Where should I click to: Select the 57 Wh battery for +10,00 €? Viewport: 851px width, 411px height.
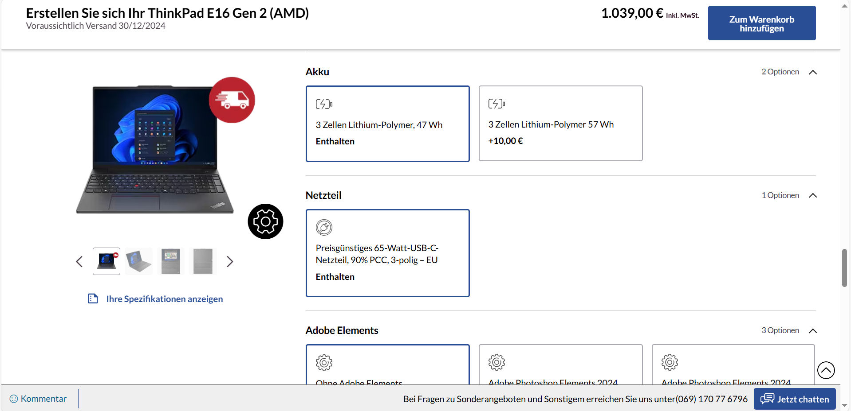click(x=560, y=124)
